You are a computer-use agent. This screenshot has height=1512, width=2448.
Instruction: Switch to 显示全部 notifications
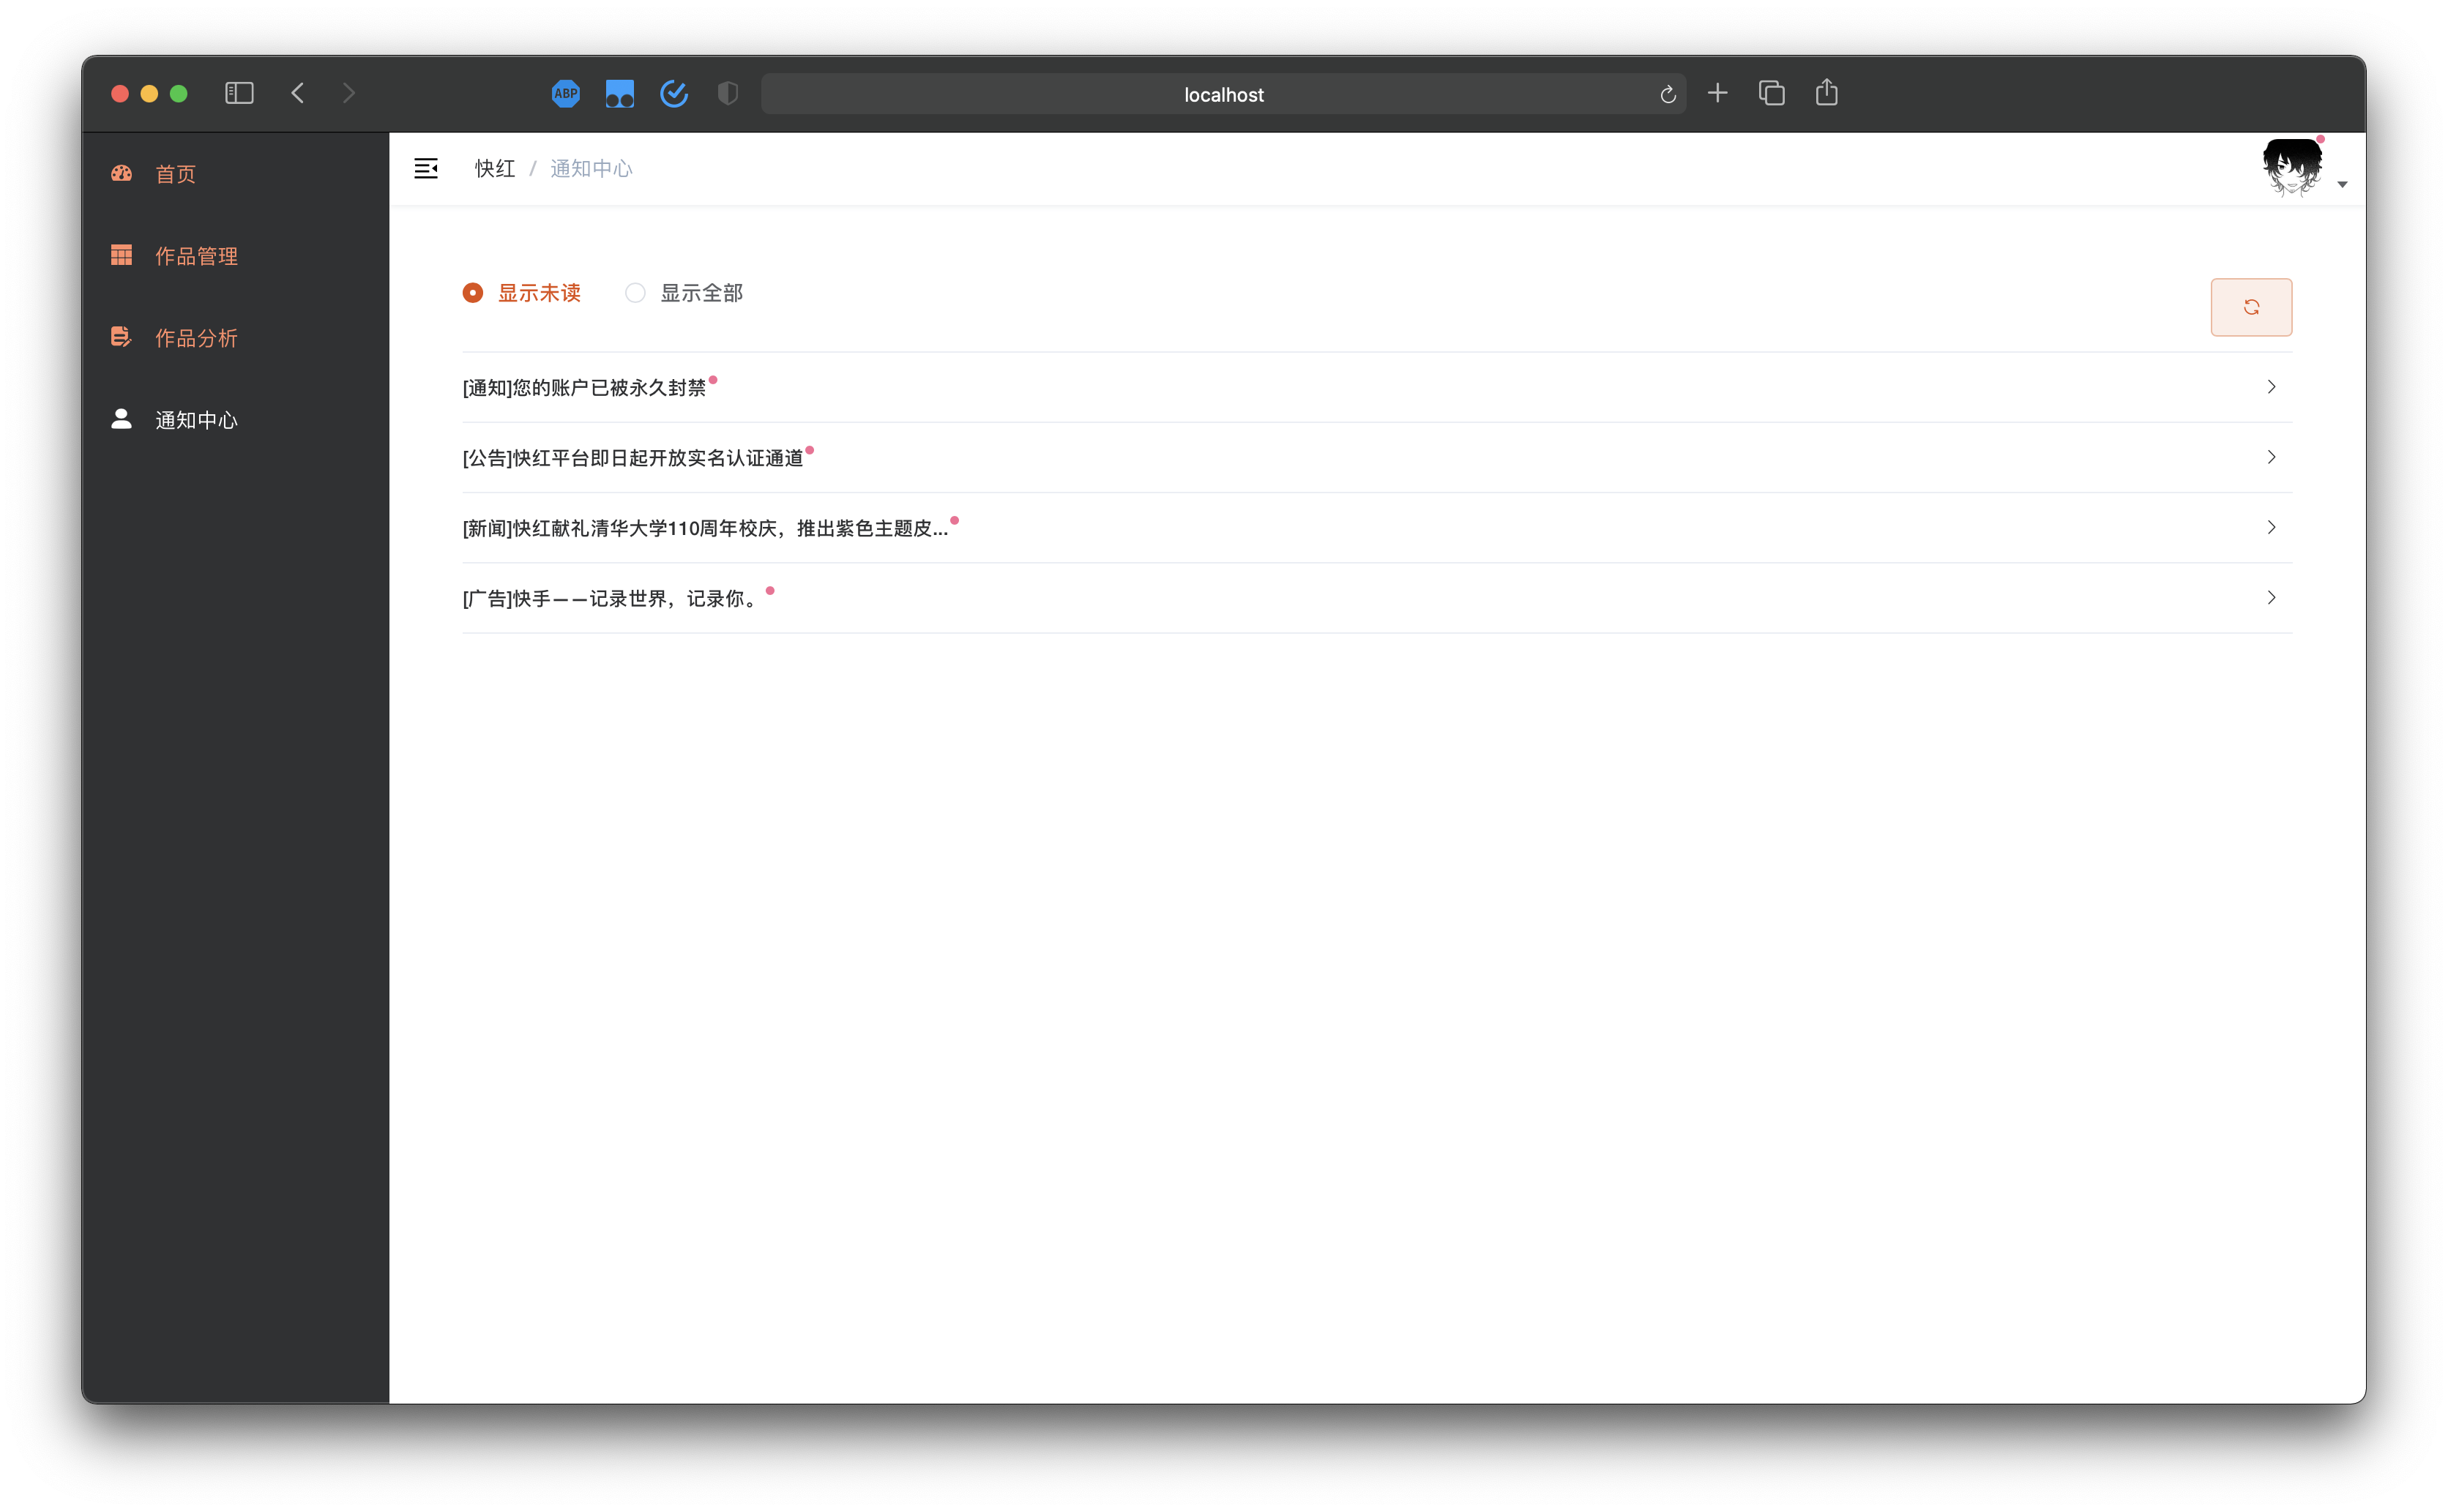[636, 292]
